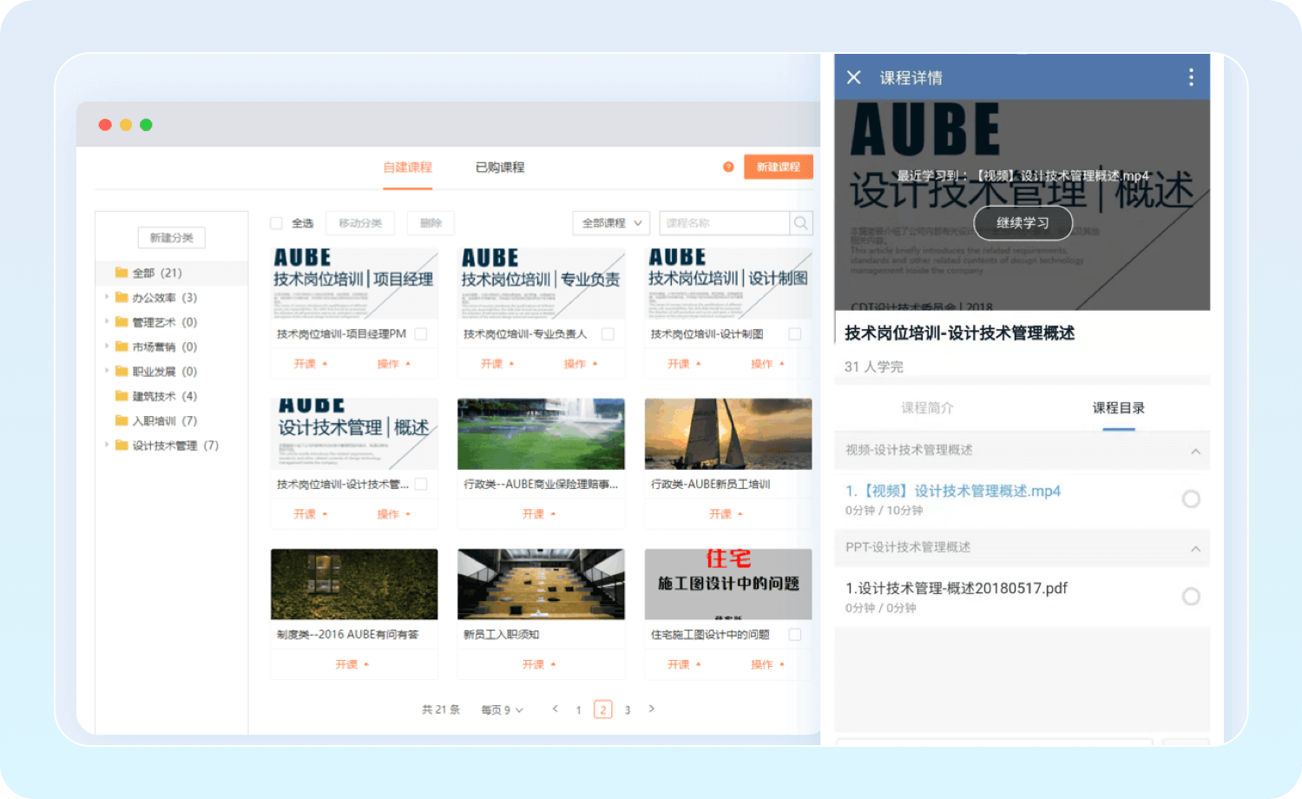Select the 入职培训 folder
1302x799 pixels.
[x=155, y=421]
